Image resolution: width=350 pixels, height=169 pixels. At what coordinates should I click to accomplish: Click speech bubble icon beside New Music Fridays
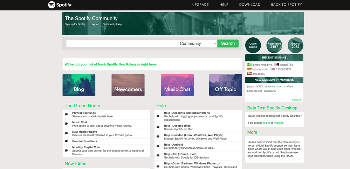pos(66,133)
